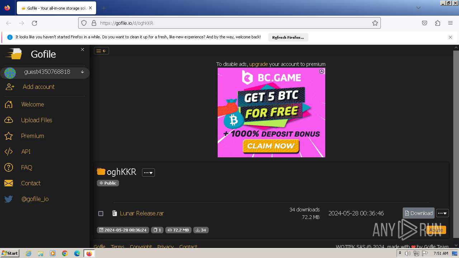459x258 pixels.
Task: List all tabs dropdown arrow
Action: [x=418, y=8]
